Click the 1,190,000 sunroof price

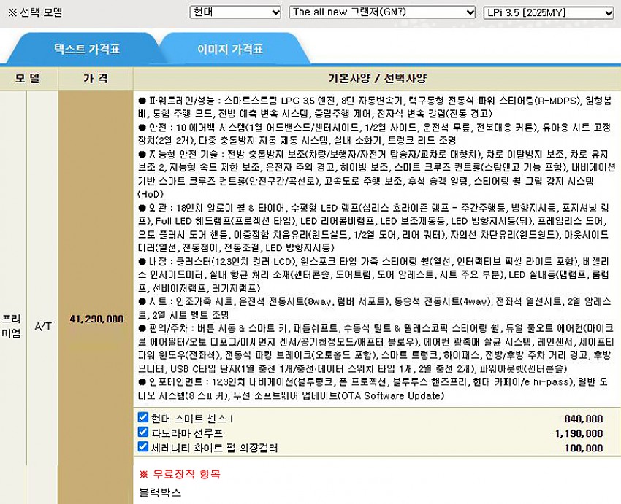tap(579, 433)
